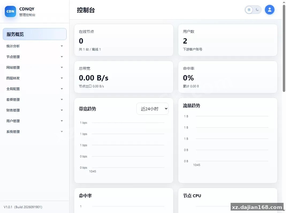The image size is (286, 213).
Task: Click the 控制台 page heading
Action: (x=86, y=10)
